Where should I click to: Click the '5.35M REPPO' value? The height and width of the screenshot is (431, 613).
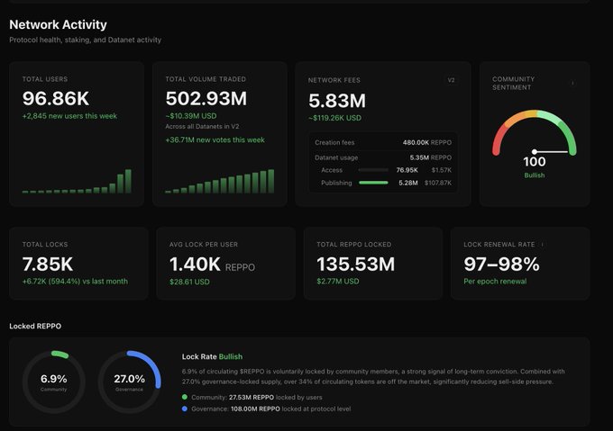[430, 157]
